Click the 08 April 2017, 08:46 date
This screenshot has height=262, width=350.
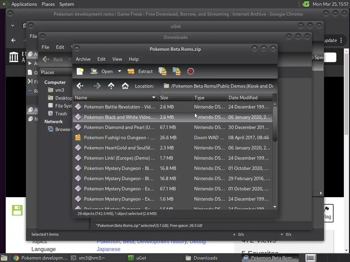248,137
